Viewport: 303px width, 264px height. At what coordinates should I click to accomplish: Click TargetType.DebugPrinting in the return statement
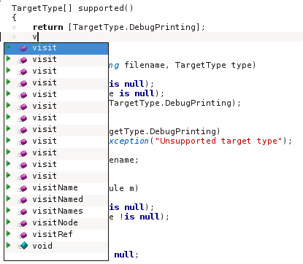[134, 27]
